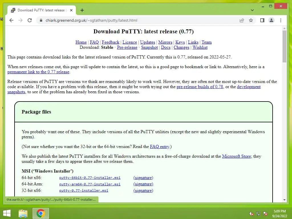
Task: Click the muted volume tray icon
Action: point(251,214)
